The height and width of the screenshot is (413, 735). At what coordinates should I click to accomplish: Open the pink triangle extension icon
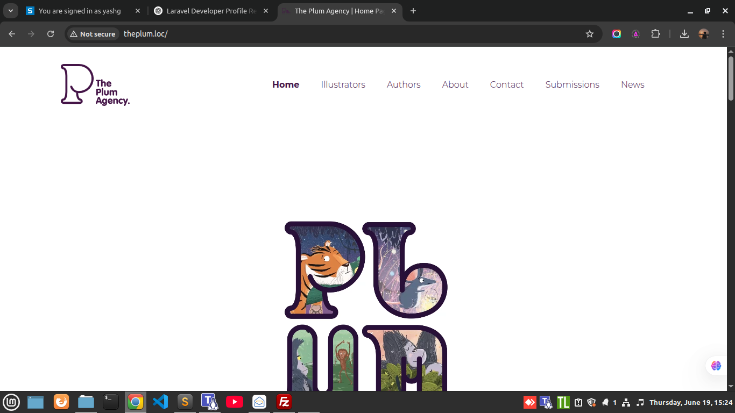tap(635, 34)
